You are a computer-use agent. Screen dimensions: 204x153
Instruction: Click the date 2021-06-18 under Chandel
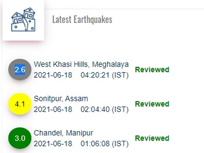click(x=53, y=143)
